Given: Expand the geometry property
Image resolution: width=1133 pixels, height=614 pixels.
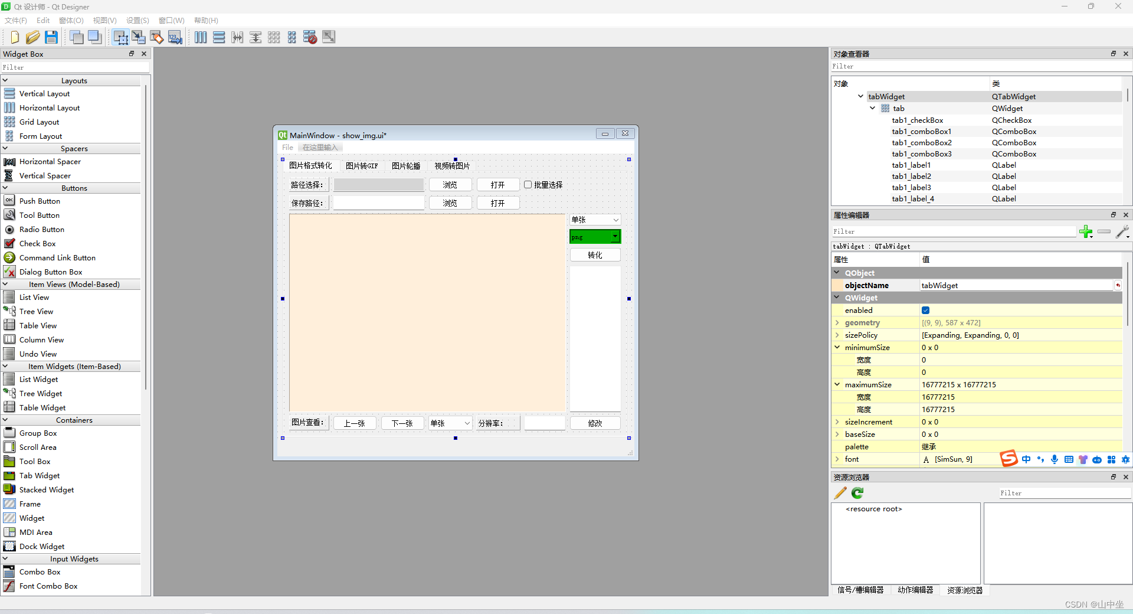Looking at the screenshot, I should 837,323.
